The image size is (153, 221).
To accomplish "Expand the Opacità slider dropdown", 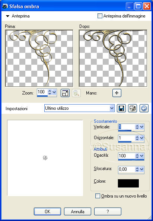I will pyautogui.click(x=141, y=156).
